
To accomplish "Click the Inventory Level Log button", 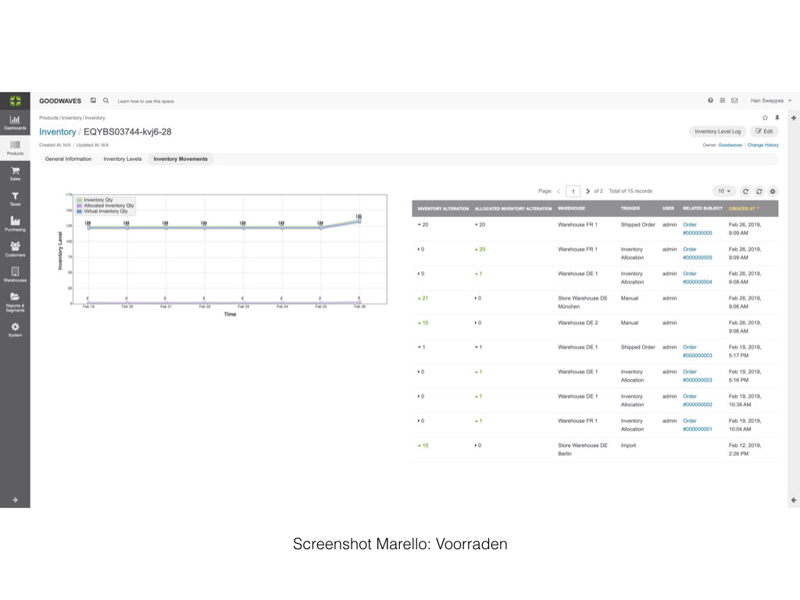I will tap(717, 131).
